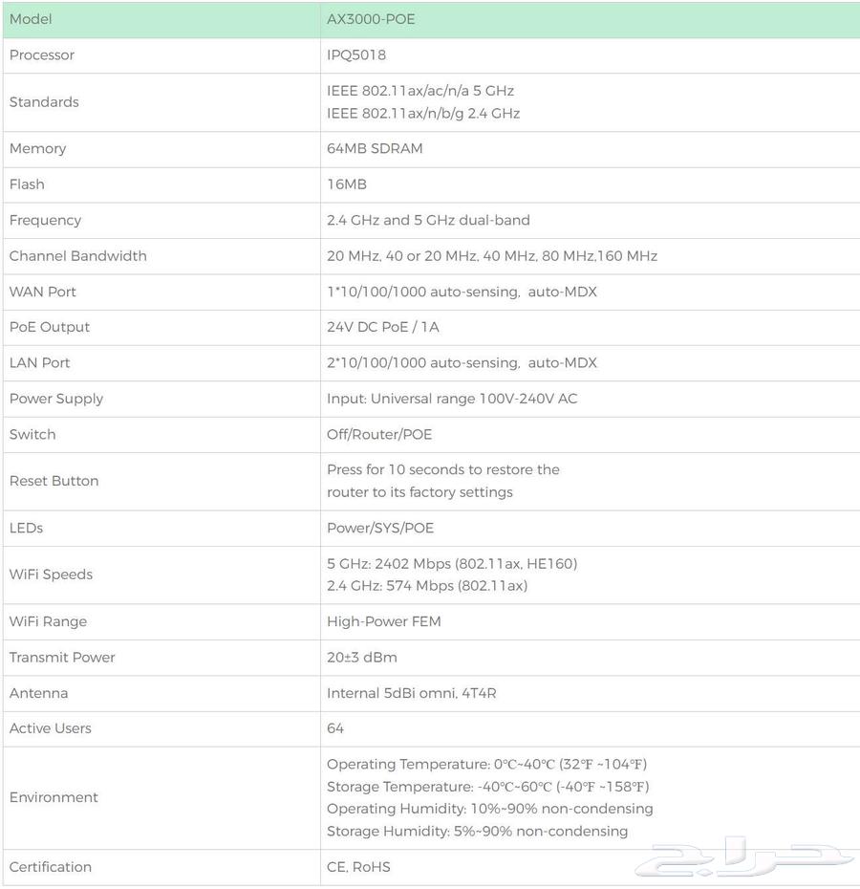The width and height of the screenshot is (860, 889).
Task: Click the Environment row label
Action: 54,798
